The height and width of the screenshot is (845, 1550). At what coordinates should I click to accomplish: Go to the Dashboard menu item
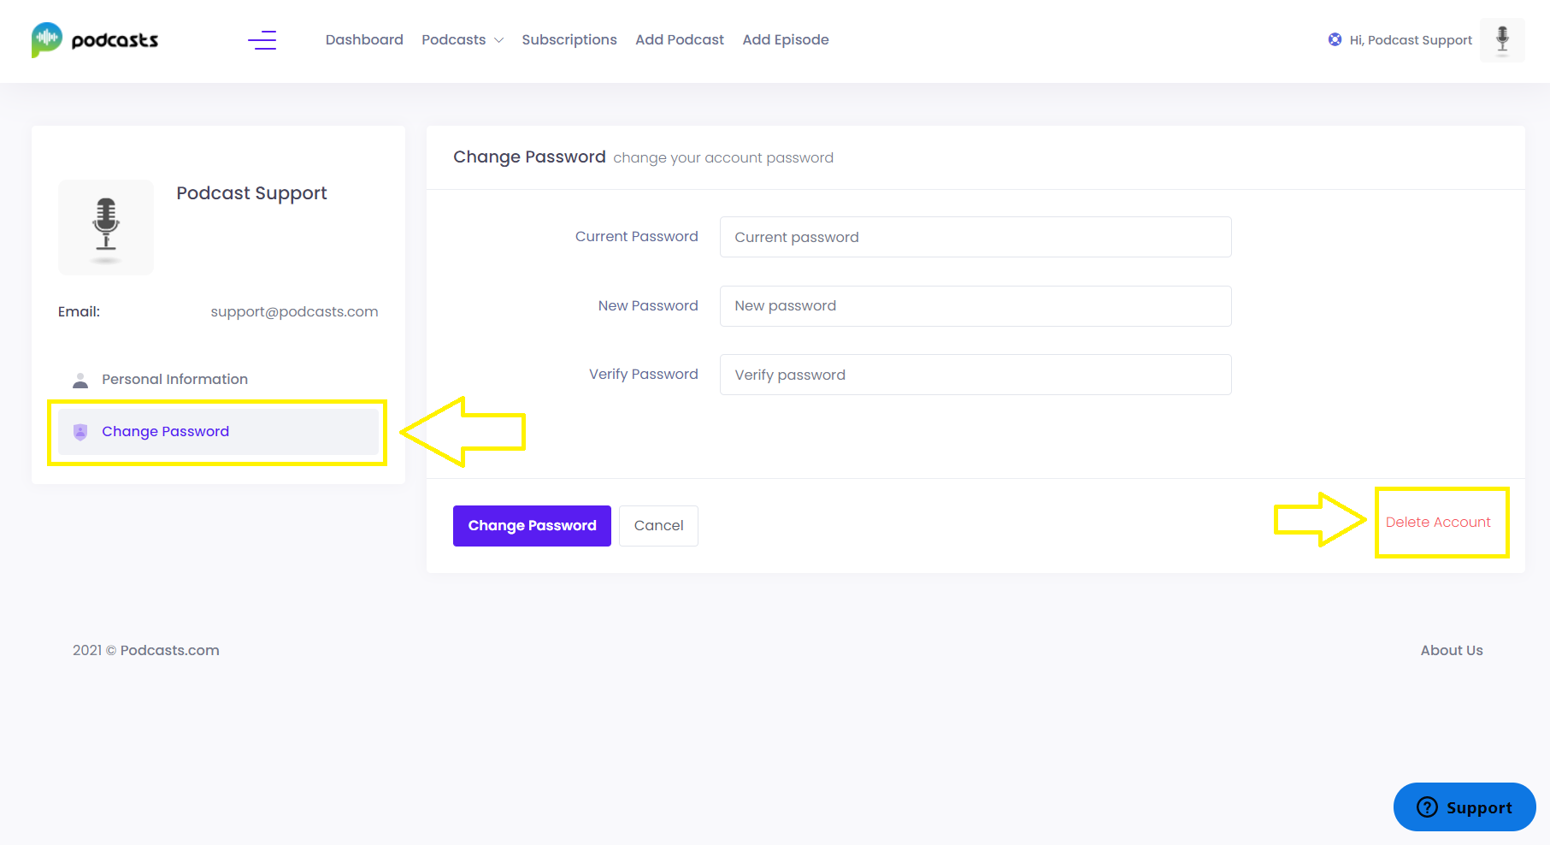click(x=364, y=39)
